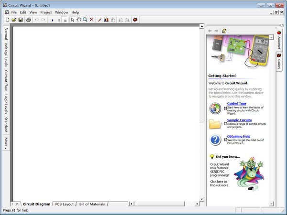Start the simulation with the Run button

[x=53, y=20]
